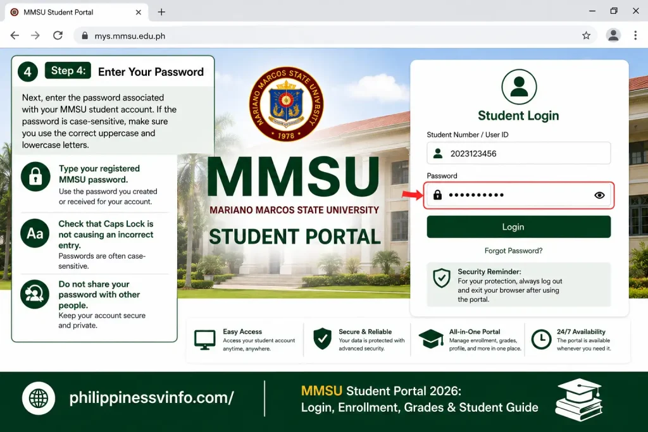648x432 pixels.
Task: Click the philippinessvinfo.com/ footer text
Action: tap(151, 397)
